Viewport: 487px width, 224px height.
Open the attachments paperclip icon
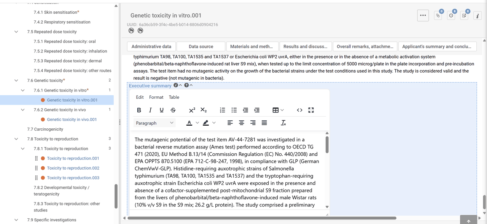(x=438, y=16)
